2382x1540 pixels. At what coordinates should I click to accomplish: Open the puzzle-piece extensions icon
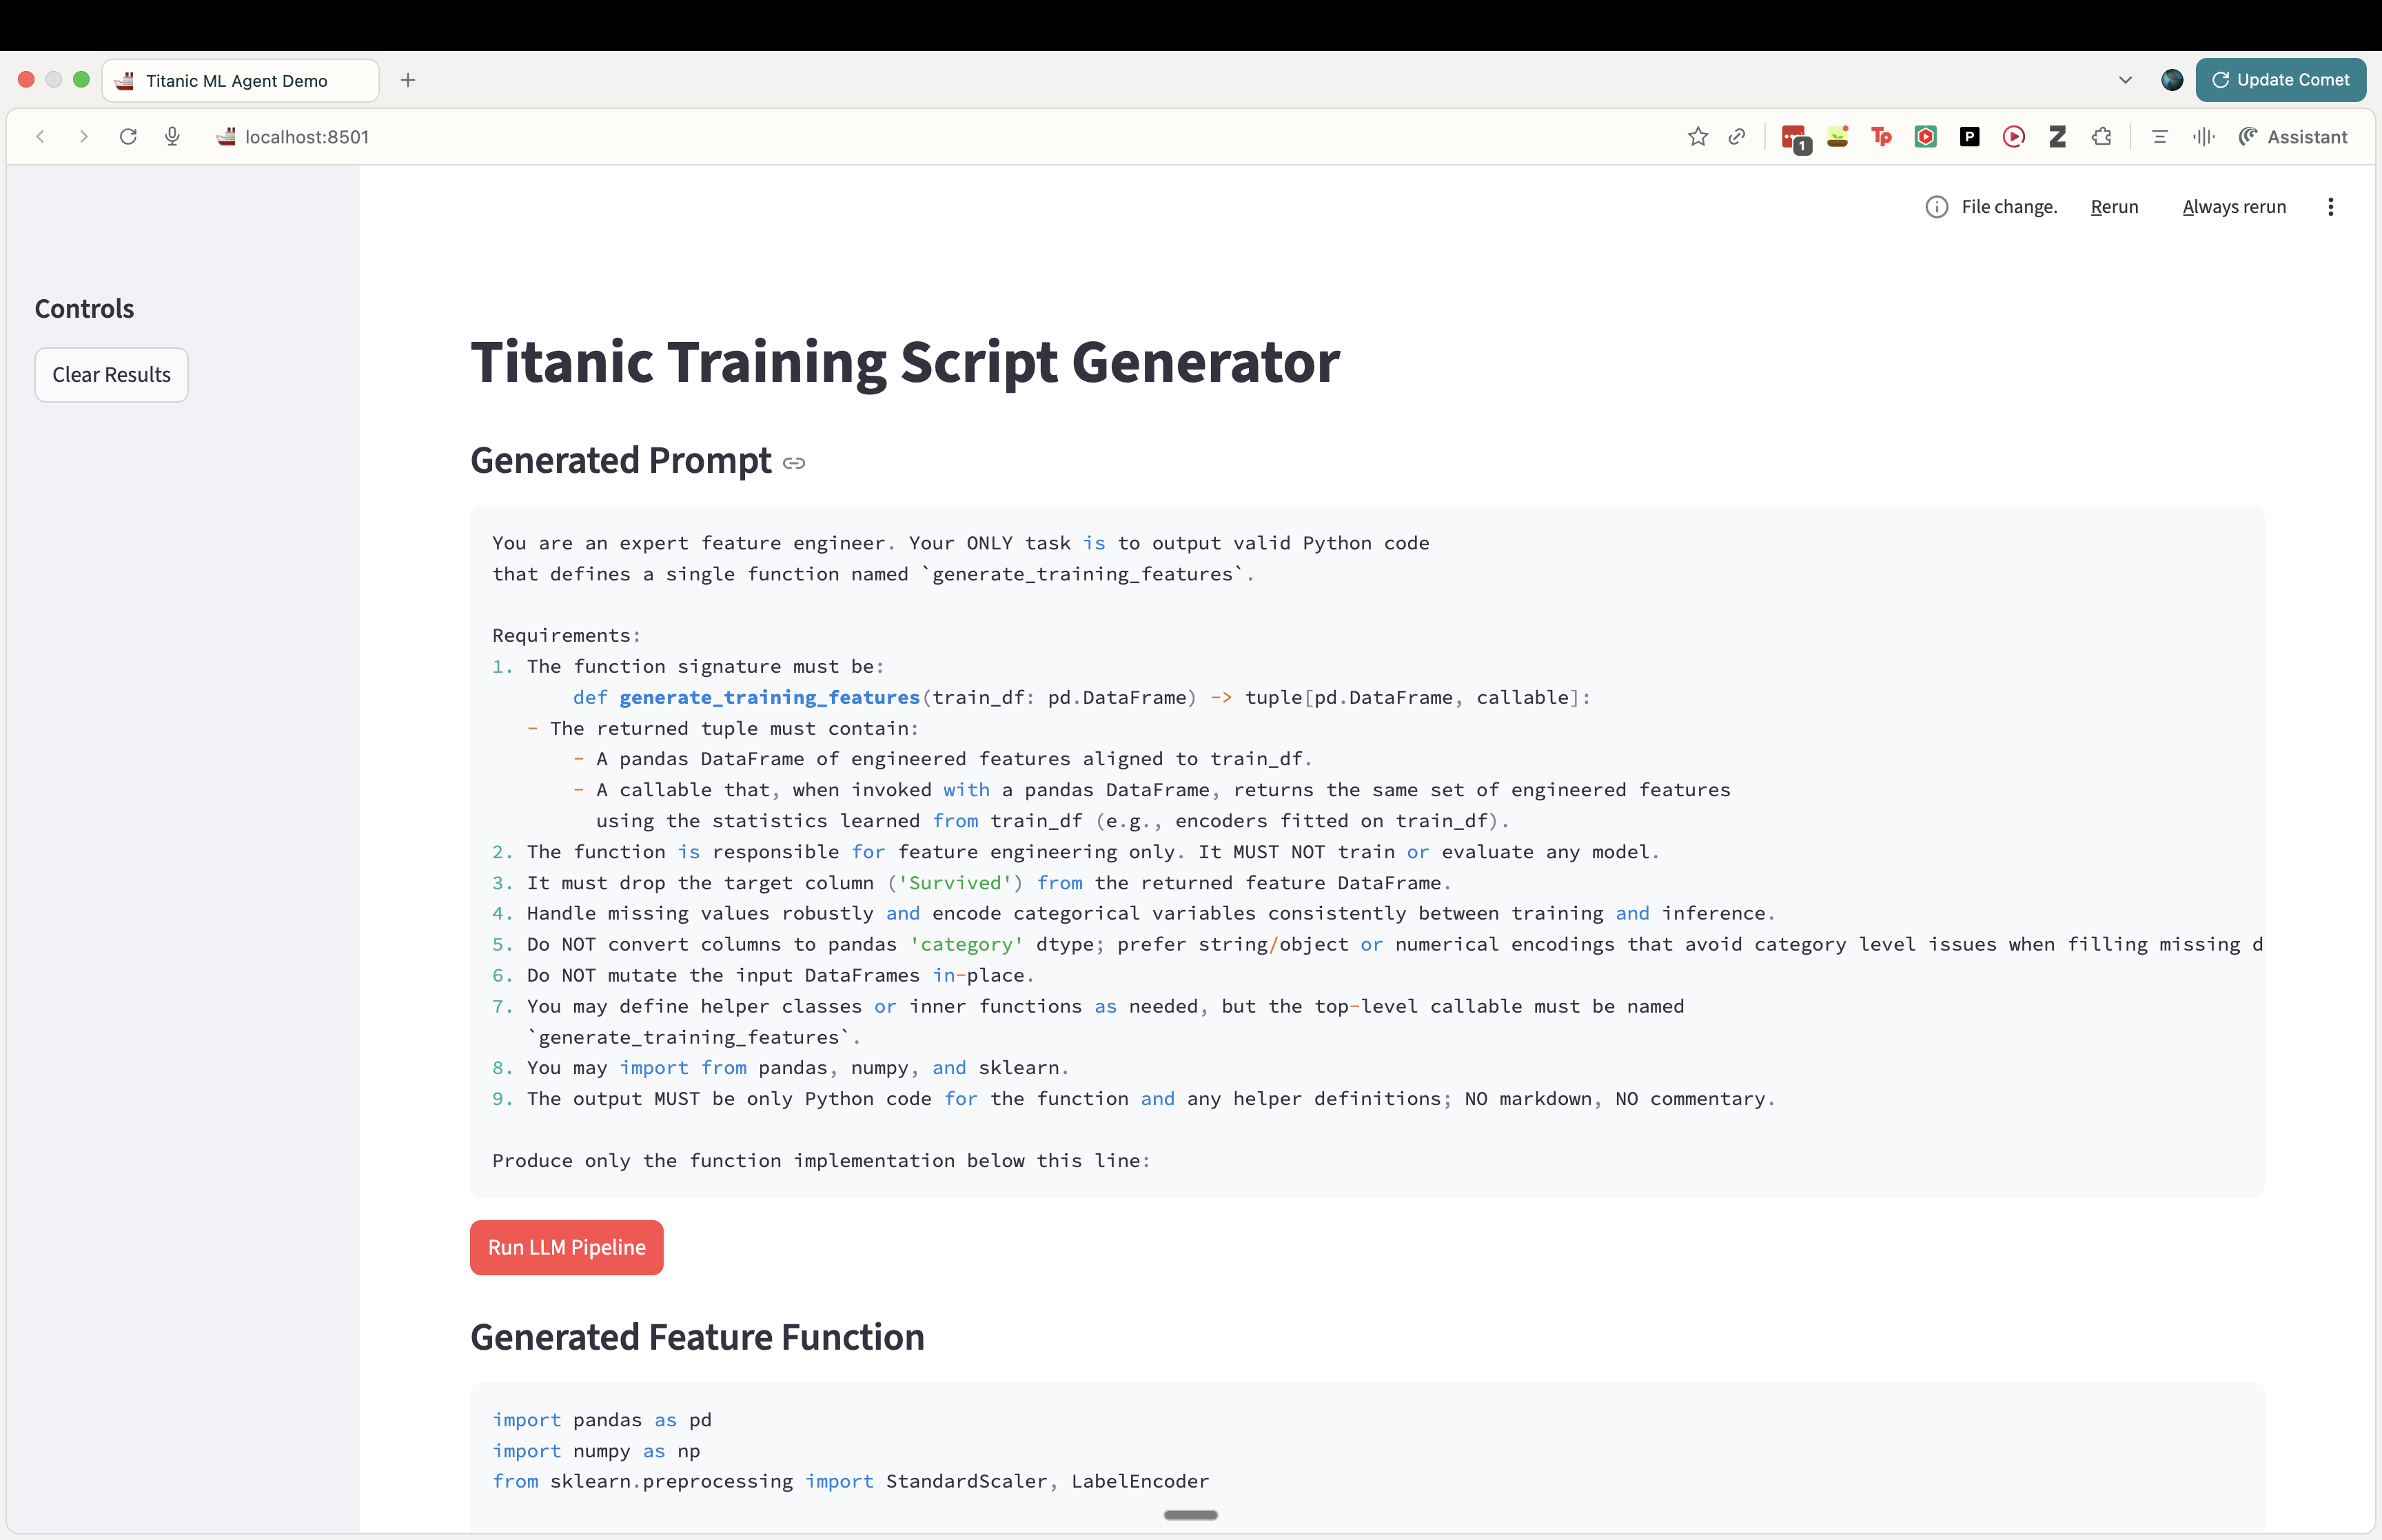coord(2102,137)
